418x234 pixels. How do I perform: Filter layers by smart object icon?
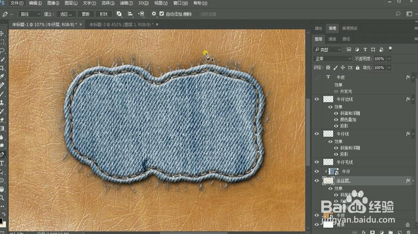pos(381,49)
